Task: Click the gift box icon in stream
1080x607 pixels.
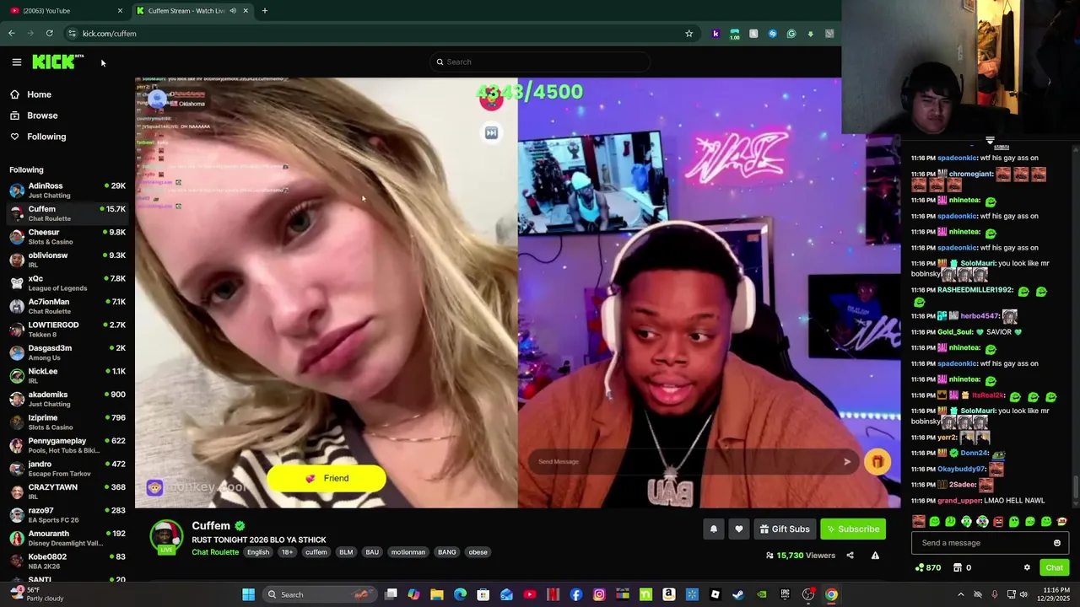Action: coord(877,462)
